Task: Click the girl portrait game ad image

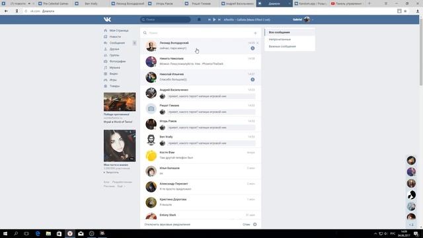Action: point(120,145)
